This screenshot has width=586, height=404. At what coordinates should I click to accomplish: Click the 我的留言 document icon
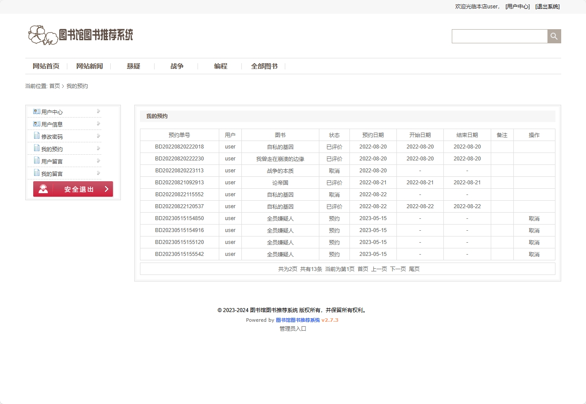36,173
